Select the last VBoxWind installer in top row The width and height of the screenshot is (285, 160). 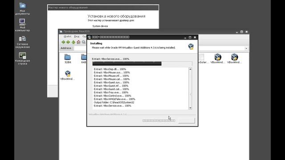click(235, 59)
